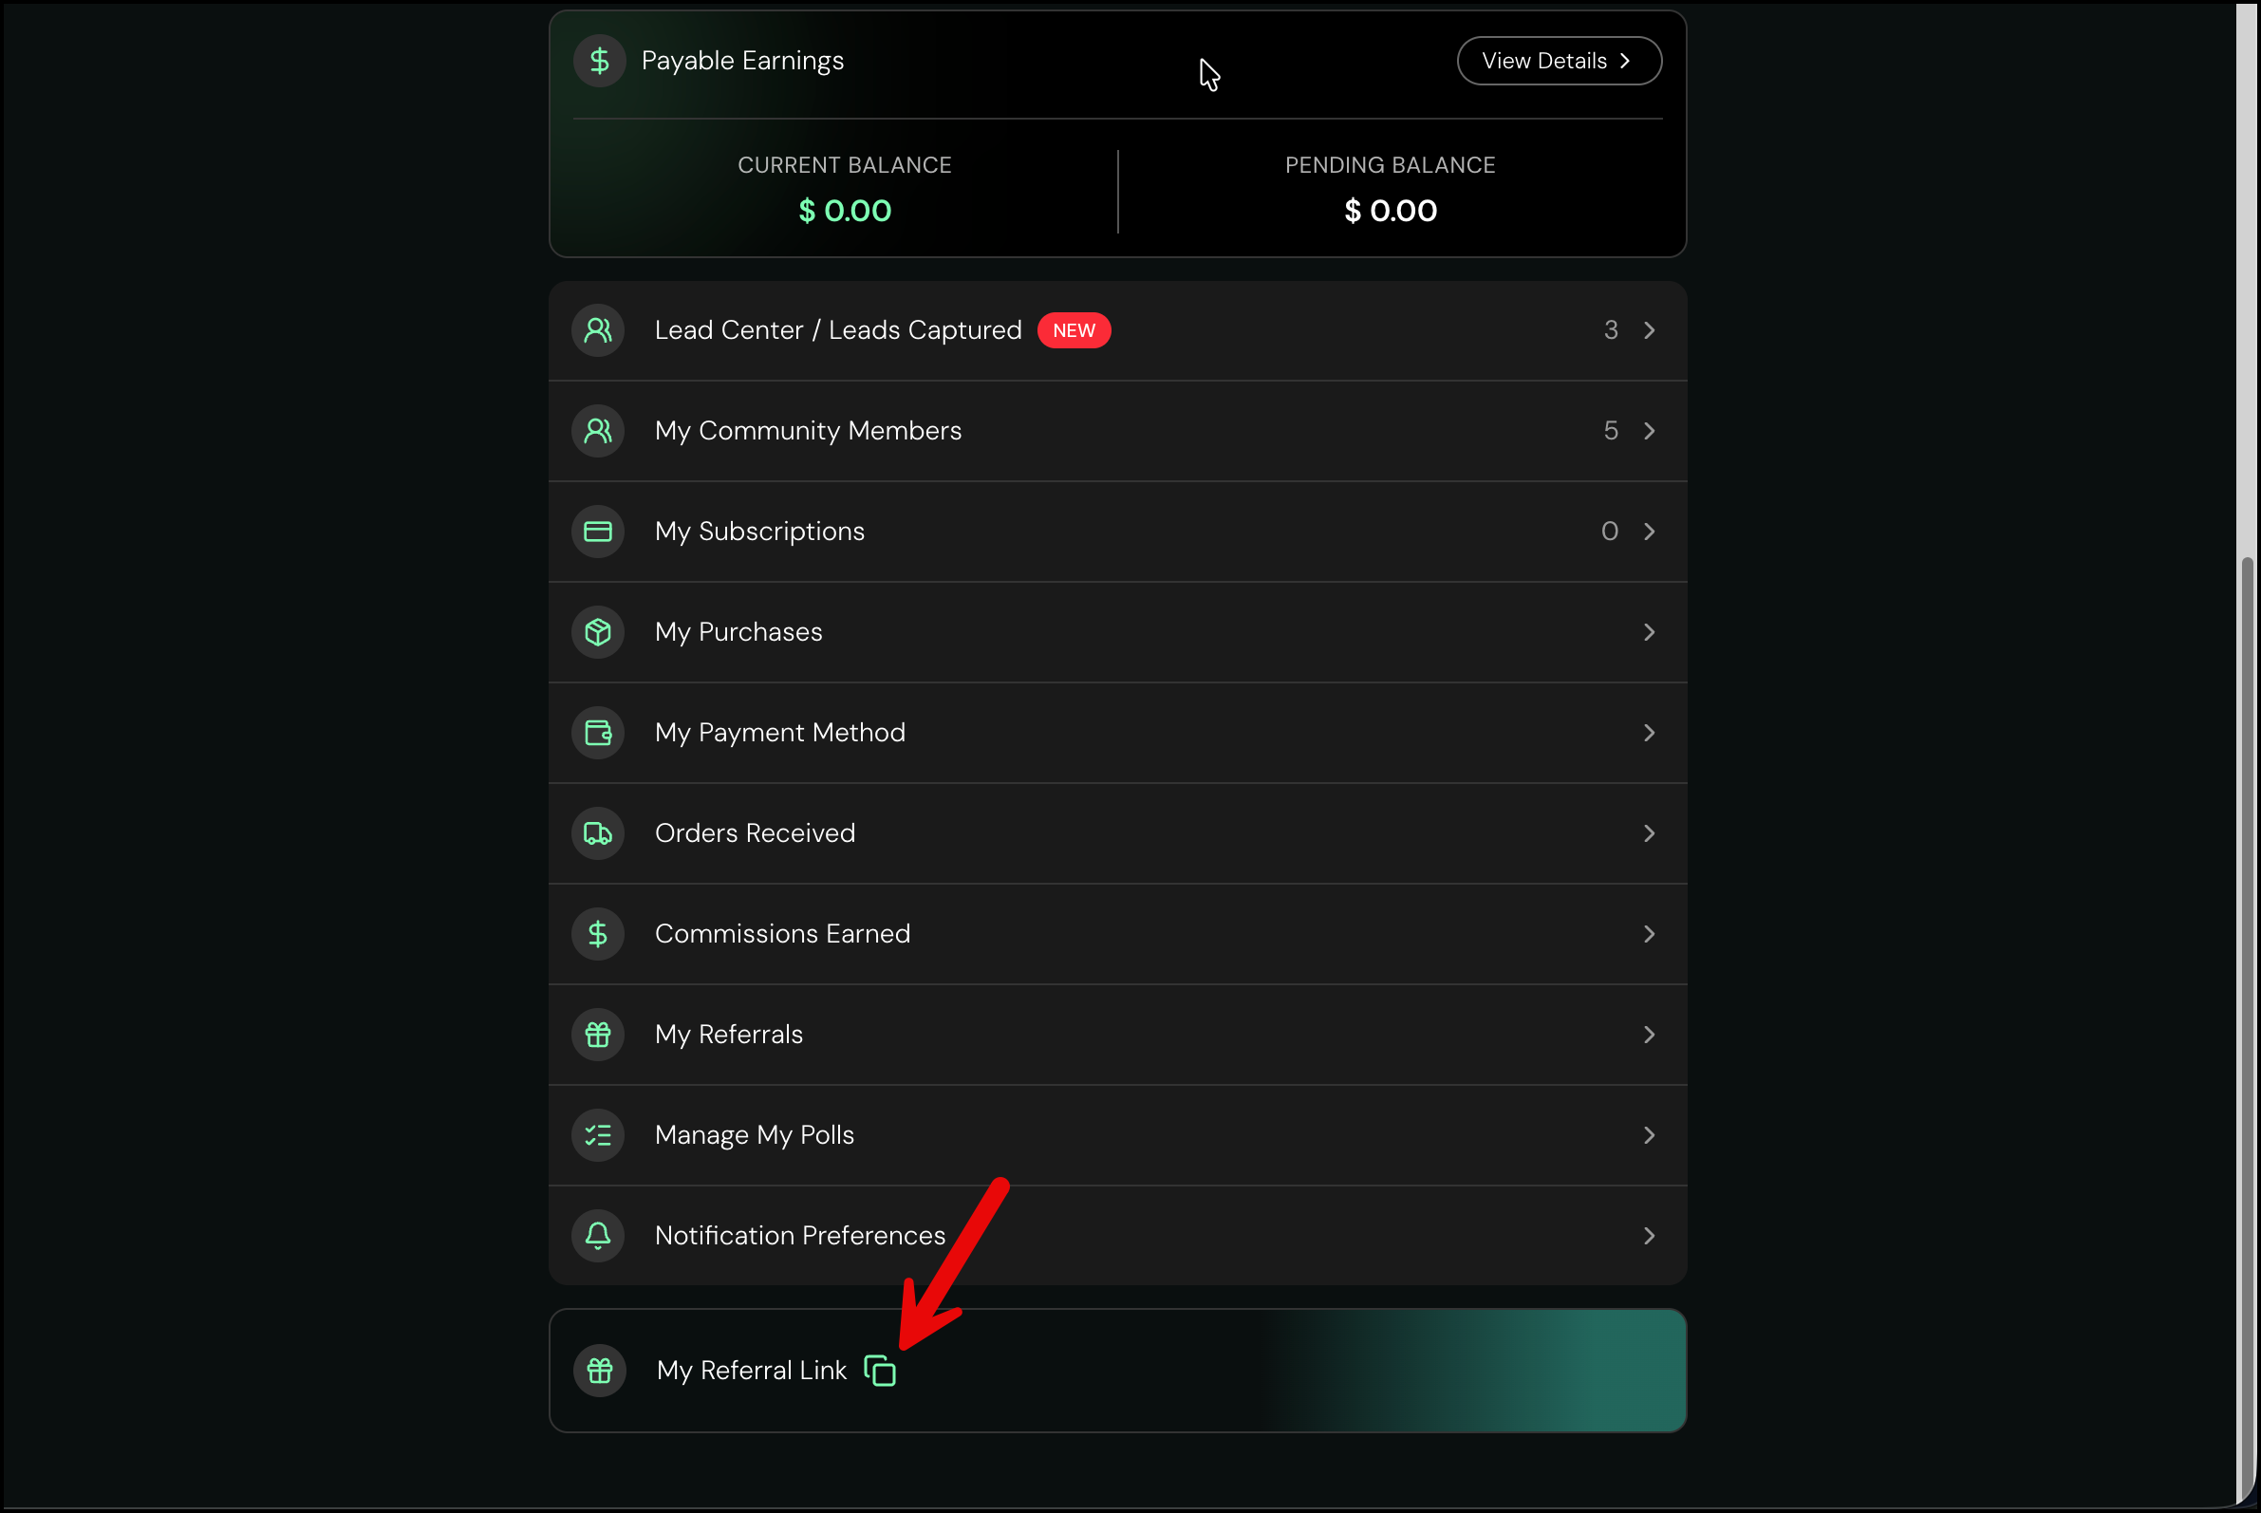Screen dimensions: 2261x1513
Task: Click the dollar icon for Commissions Earned
Action: click(597, 933)
